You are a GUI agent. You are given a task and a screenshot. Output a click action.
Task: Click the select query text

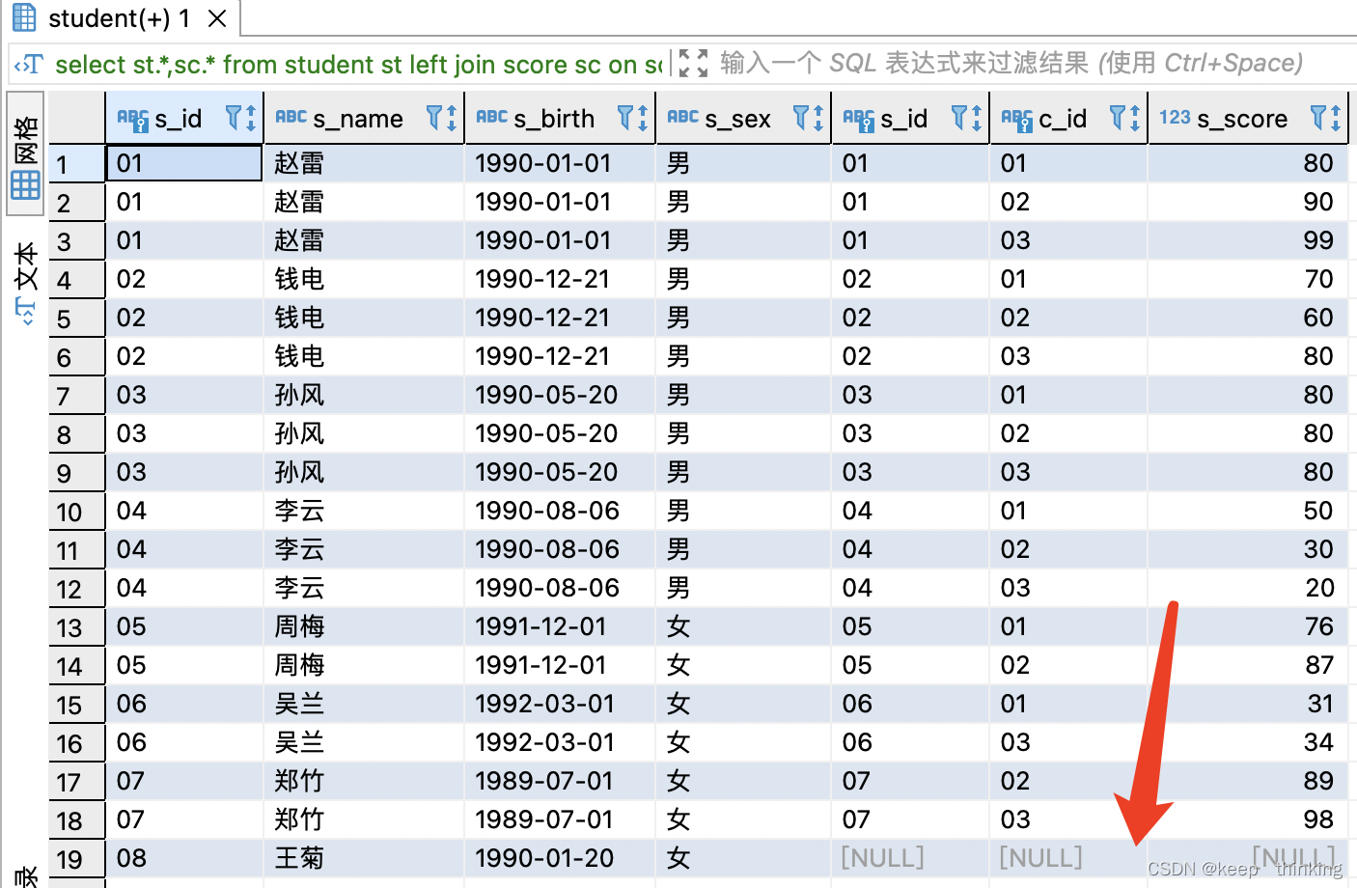[x=358, y=65]
